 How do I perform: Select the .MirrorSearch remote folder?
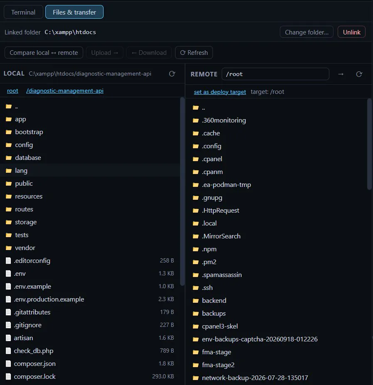tap(277, 236)
